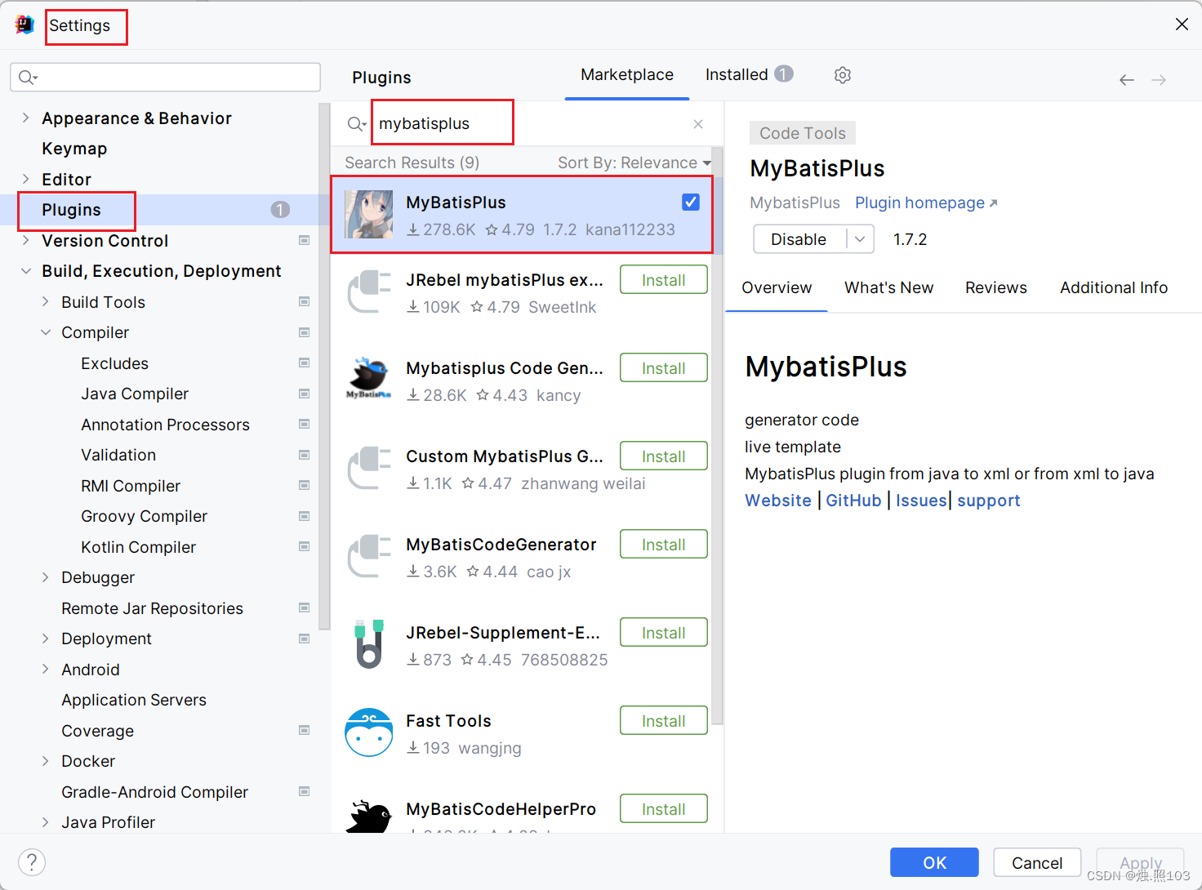The height and width of the screenshot is (890, 1202).
Task: Open the Additional Info tab
Action: [x=1114, y=287]
